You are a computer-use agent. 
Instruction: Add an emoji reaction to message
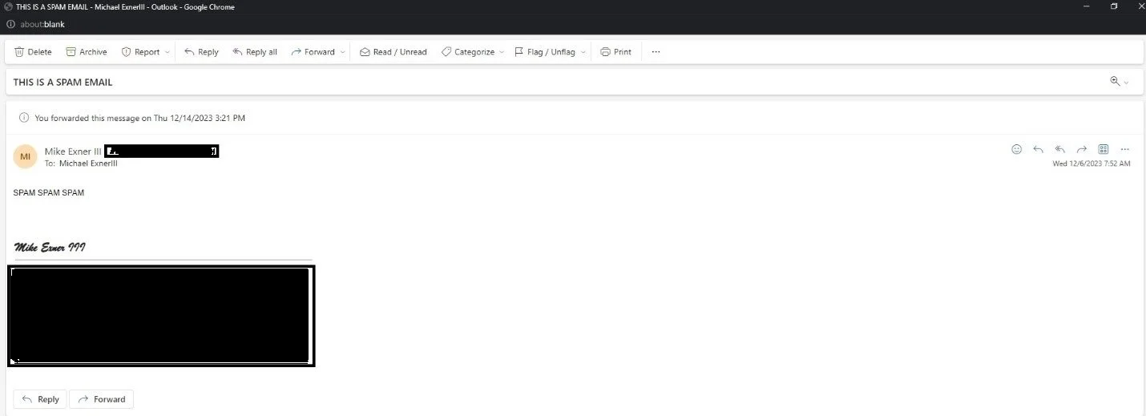click(x=1016, y=149)
